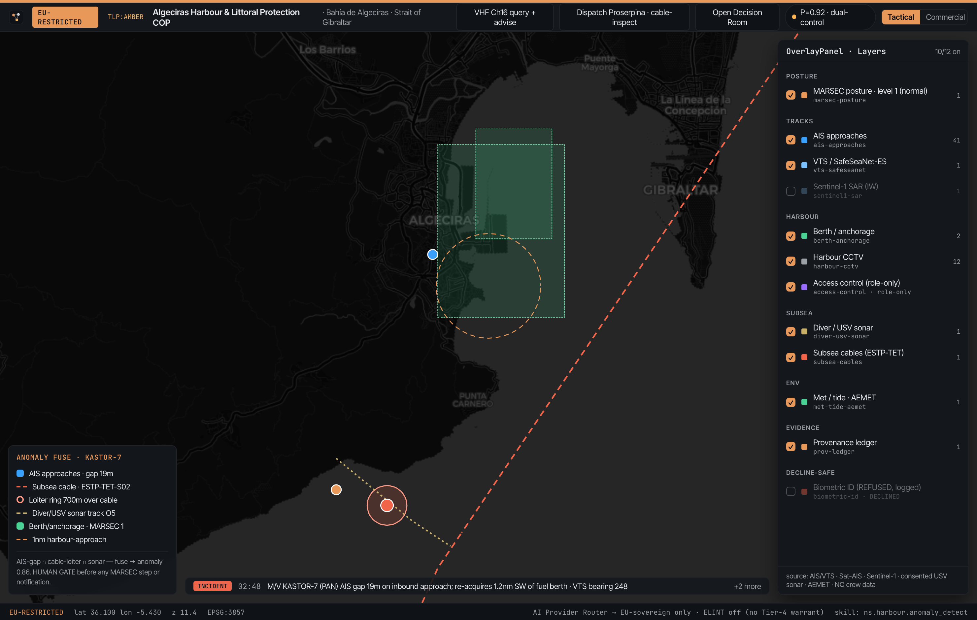Viewport: 977px width, 620px height.
Task: Click the app logo icon in header
Action: [16, 17]
